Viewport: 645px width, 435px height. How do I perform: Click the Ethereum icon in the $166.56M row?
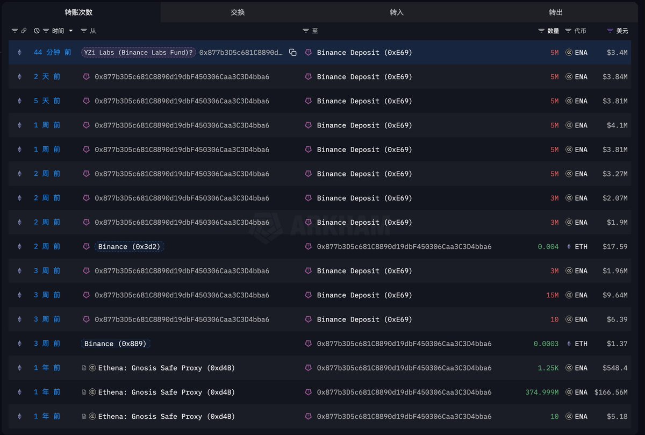point(20,392)
